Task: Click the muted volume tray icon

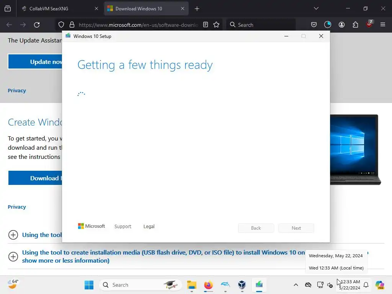Action: pos(330,285)
